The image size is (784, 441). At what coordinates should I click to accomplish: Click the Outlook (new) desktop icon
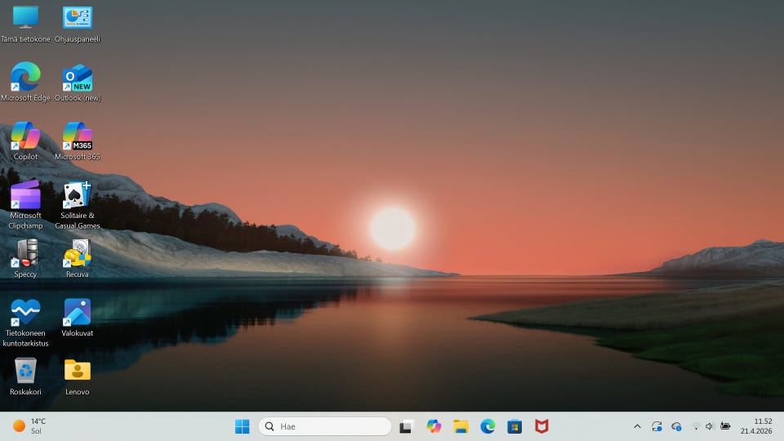78,78
